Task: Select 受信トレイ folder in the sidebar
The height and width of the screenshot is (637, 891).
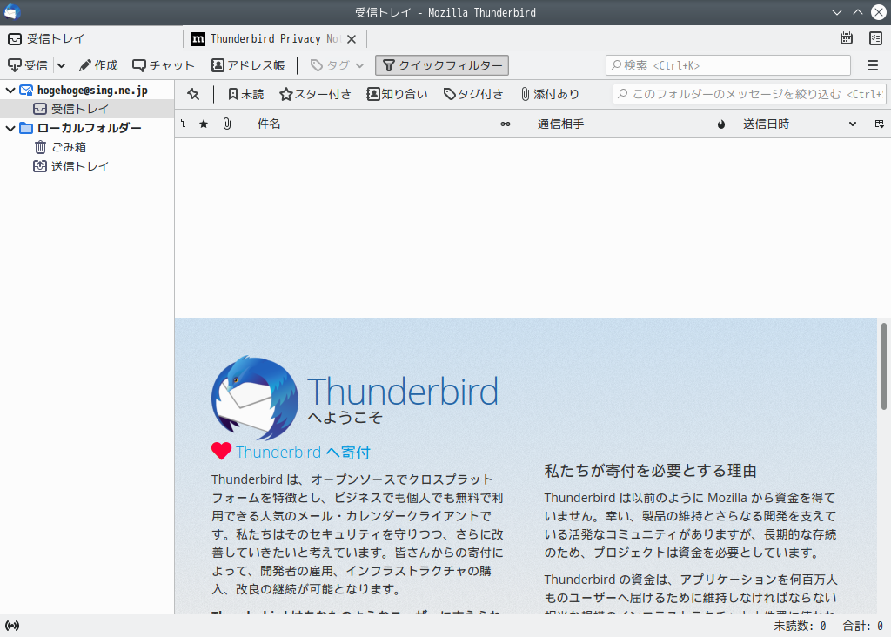Action: 87,109
